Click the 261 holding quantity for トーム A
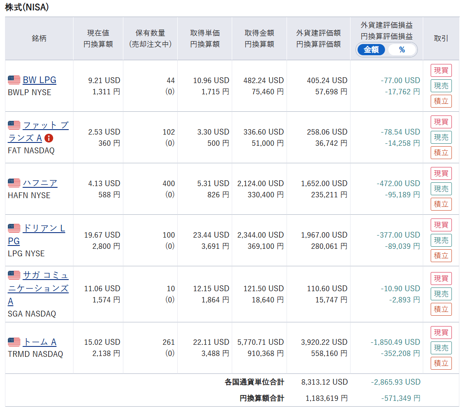This screenshot has height=410, width=461. pos(169,342)
